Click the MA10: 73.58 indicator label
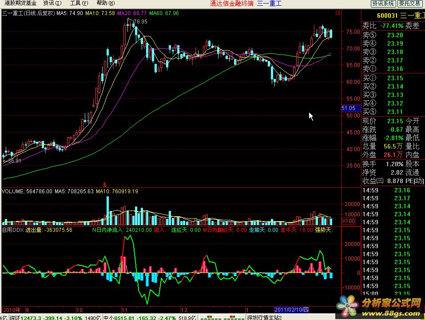The image size is (425, 320). tap(100, 13)
